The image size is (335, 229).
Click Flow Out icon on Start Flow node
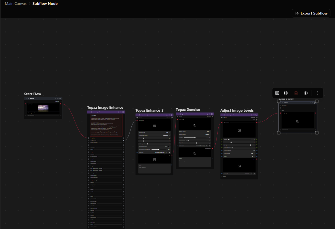click(x=61, y=101)
